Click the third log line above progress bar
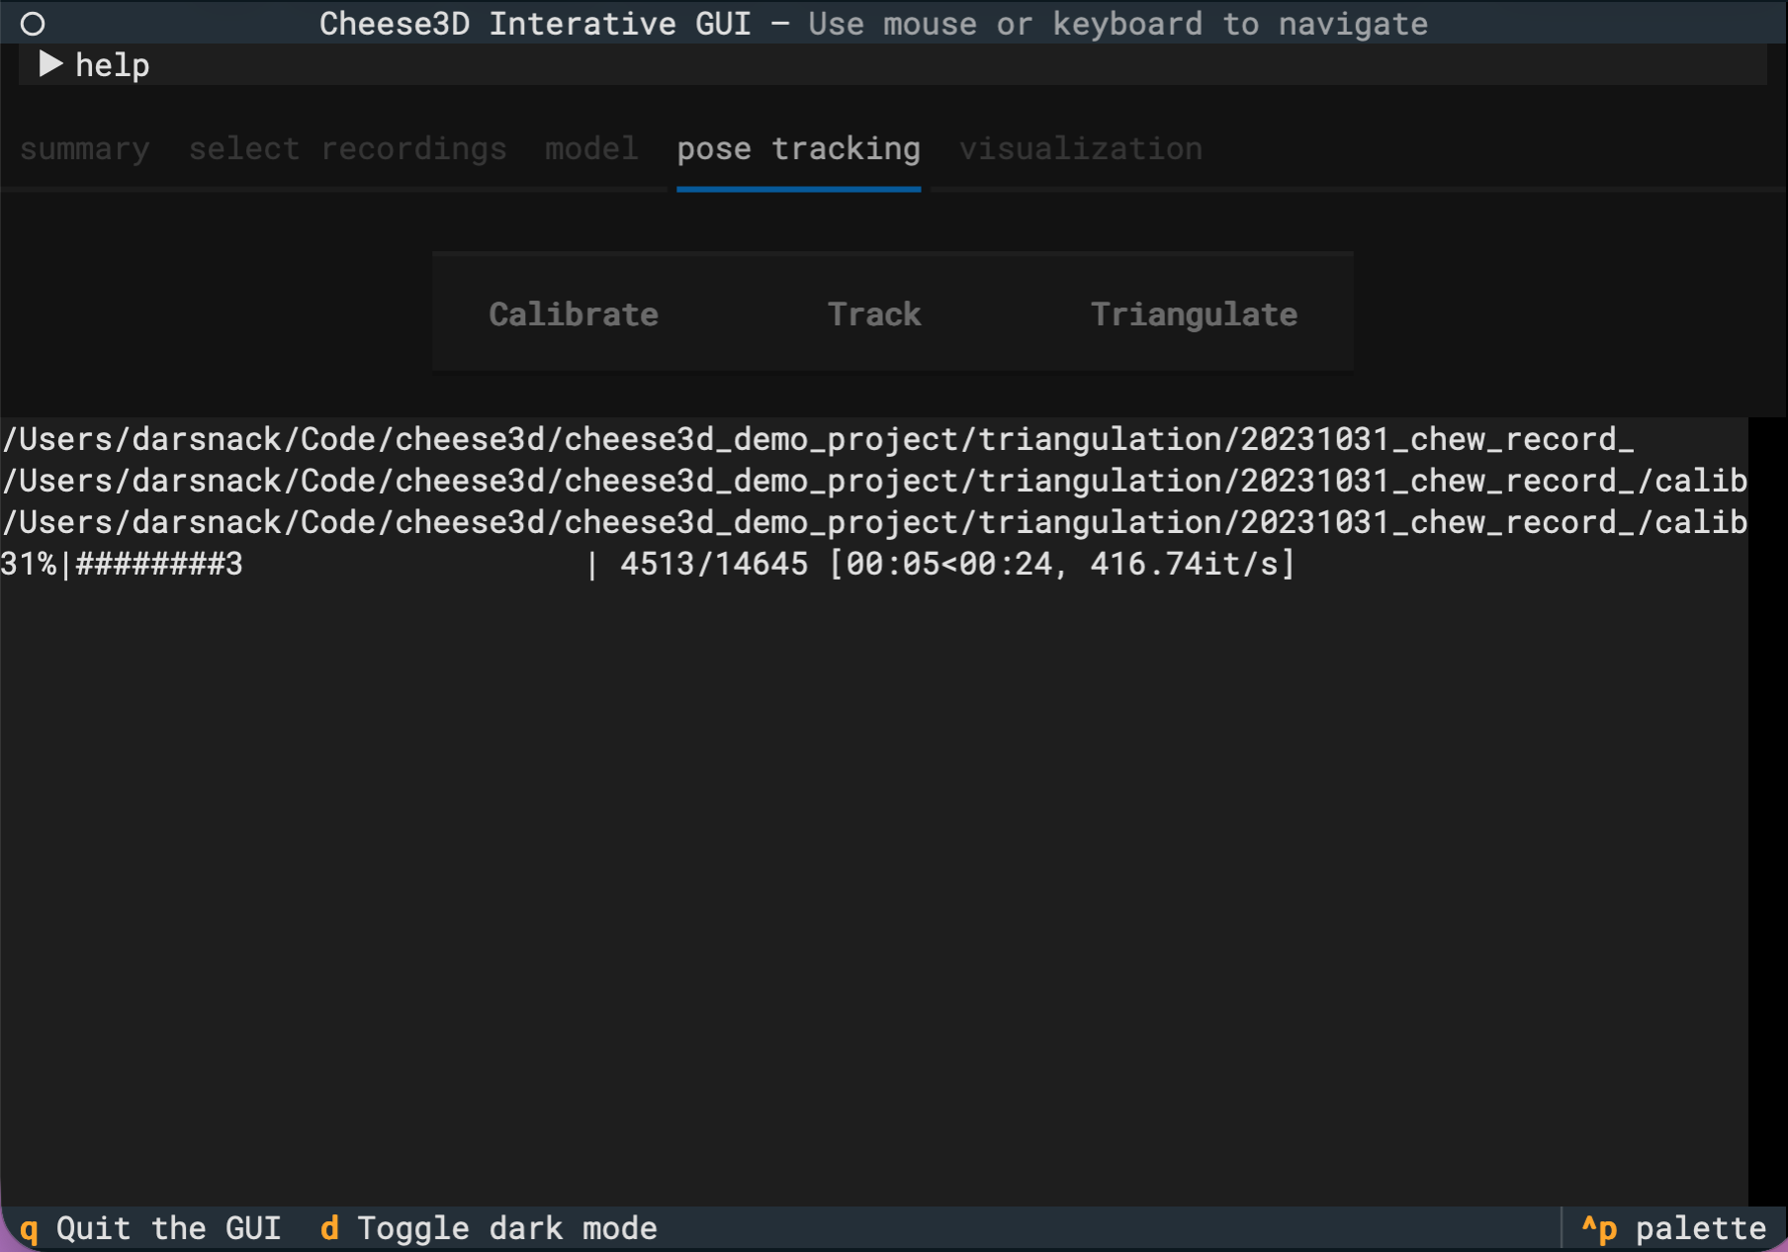The image size is (1788, 1252). point(874,523)
